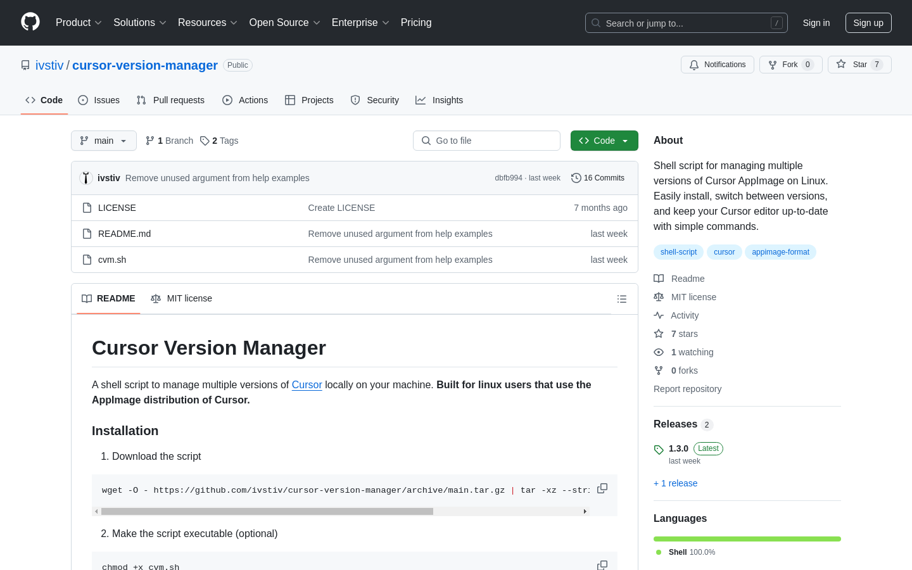This screenshot has width=912, height=570.
Task: Click the star icon beside 7 stars
Action: pos(659,334)
